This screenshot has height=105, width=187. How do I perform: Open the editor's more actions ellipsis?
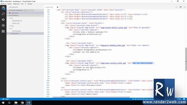185,7
